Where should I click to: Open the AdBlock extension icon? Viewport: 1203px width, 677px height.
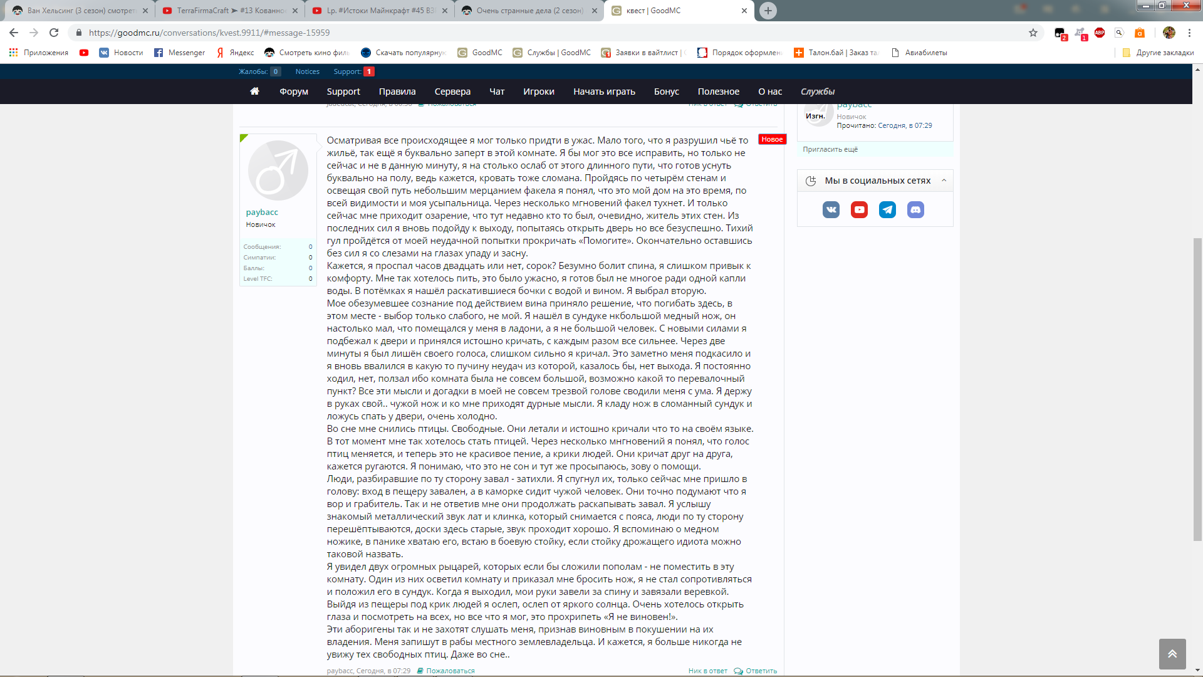click(x=1100, y=33)
